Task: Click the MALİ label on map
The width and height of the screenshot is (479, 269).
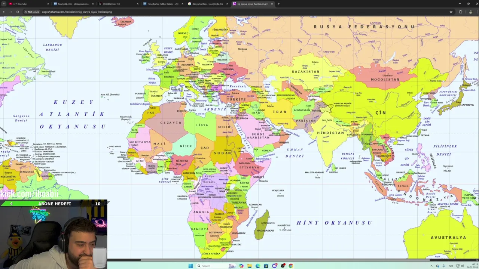Action: pyautogui.click(x=159, y=143)
